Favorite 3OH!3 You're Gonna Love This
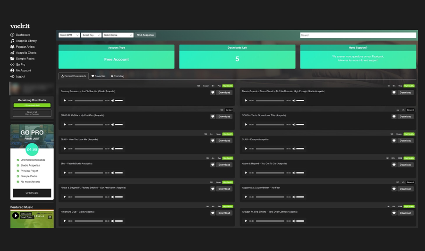Image resolution: width=425 pixels, height=251 pixels. [394, 117]
